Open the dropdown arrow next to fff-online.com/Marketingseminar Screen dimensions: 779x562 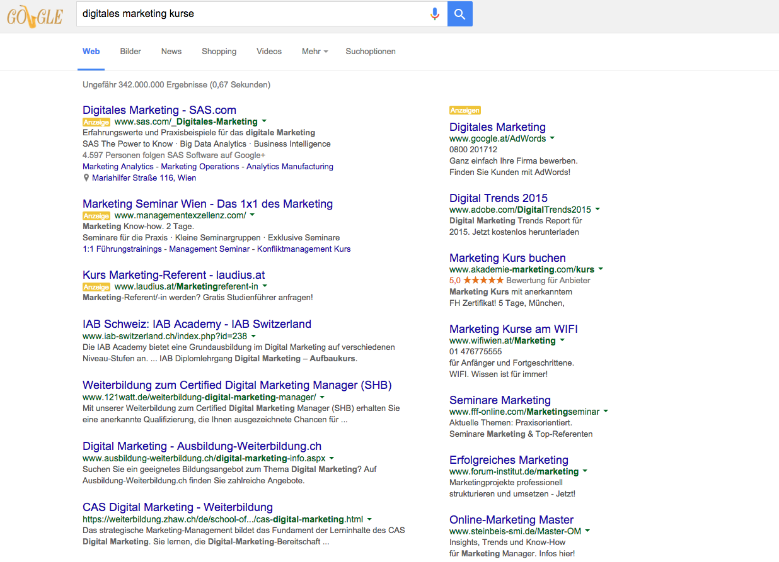(x=606, y=412)
